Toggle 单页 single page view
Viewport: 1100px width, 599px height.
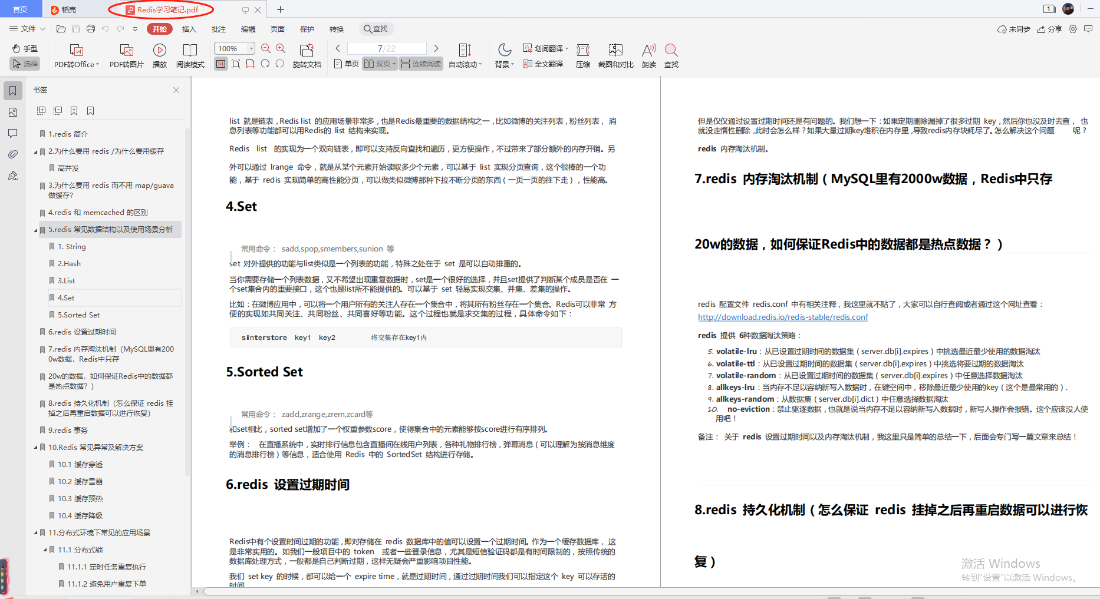click(x=346, y=64)
